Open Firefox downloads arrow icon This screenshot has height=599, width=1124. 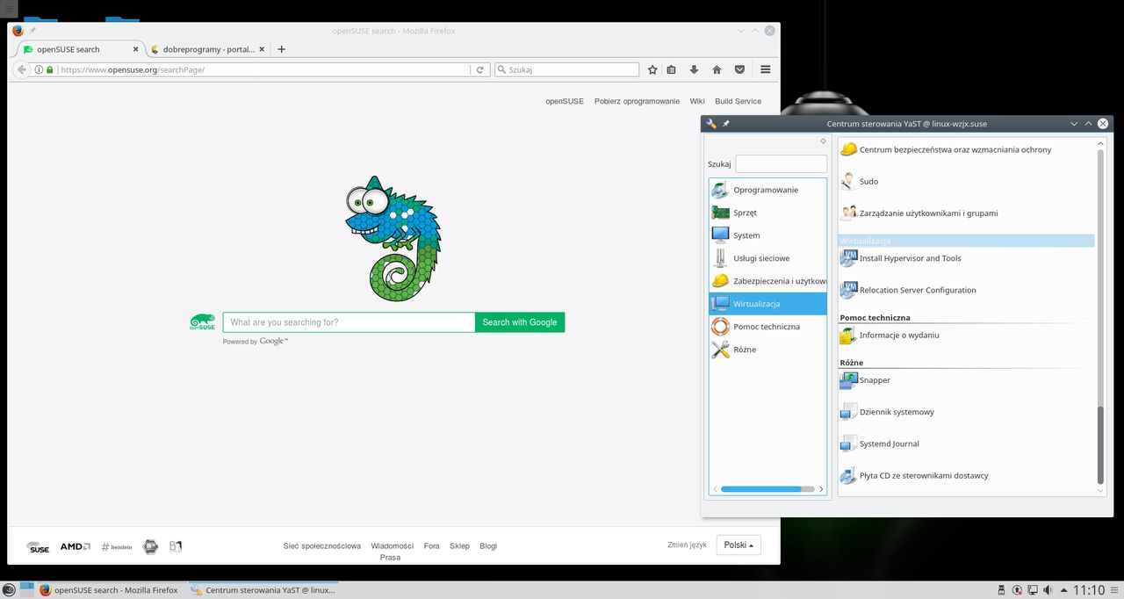(694, 69)
